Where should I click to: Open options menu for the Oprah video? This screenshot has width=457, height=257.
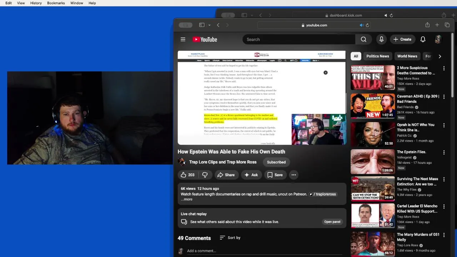point(444,125)
